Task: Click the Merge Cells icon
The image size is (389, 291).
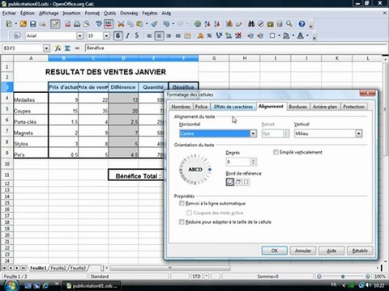Action: tap(187, 36)
